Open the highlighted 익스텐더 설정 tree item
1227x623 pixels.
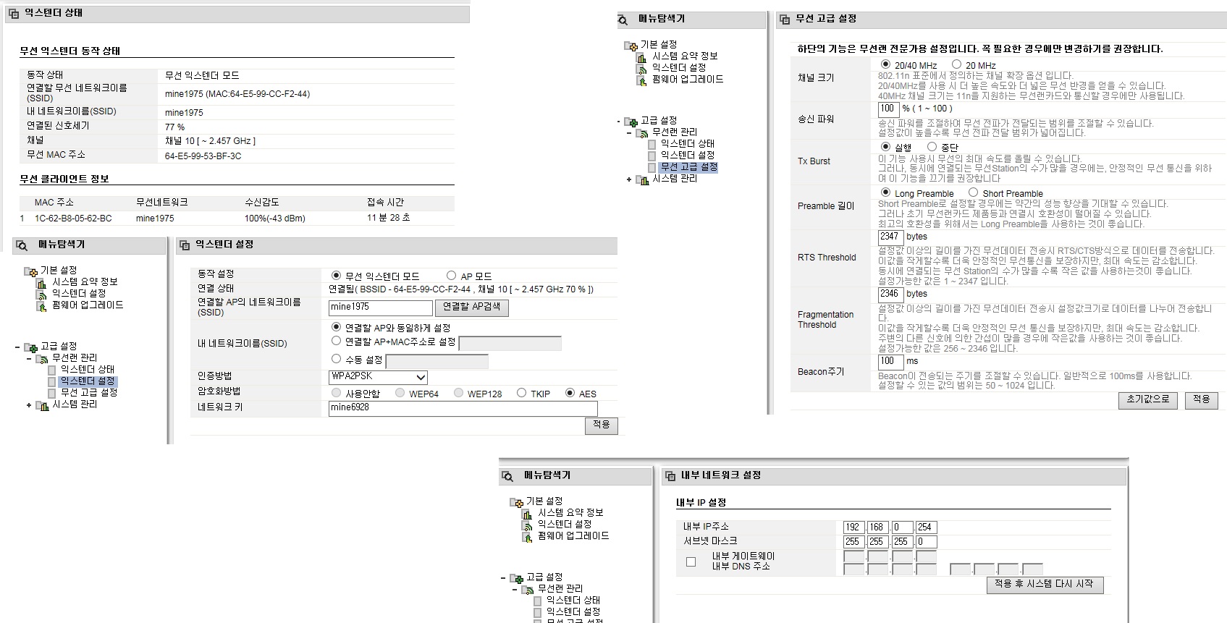click(x=88, y=381)
